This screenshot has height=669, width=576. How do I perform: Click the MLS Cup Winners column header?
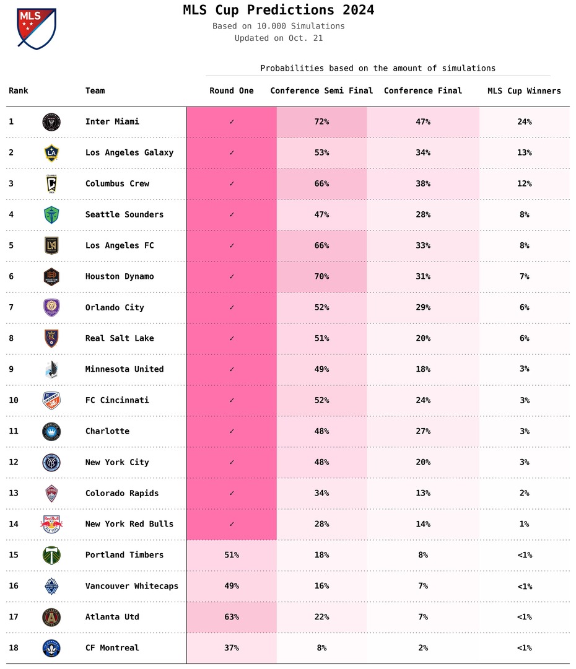click(x=524, y=91)
